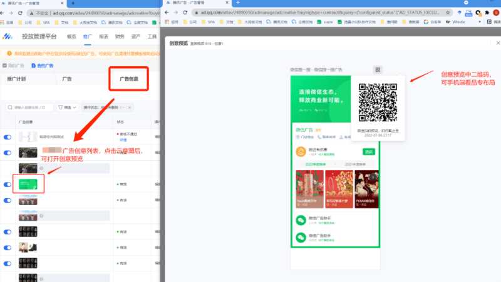Open the 白名单 bookmark
The image size is (501, 282).
click(x=432, y=22)
